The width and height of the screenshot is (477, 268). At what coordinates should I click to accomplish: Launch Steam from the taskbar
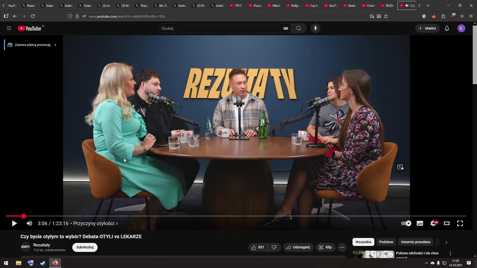(43, 263)
